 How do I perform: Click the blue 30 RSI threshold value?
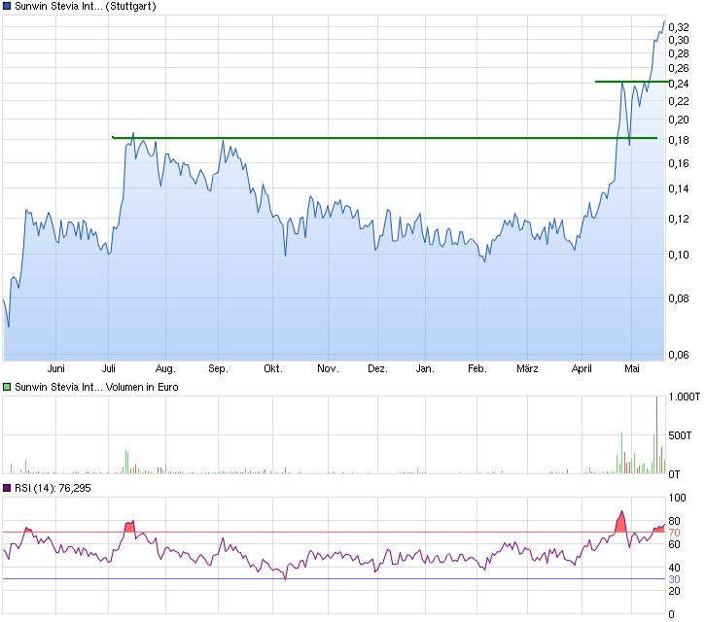point(674,579)
